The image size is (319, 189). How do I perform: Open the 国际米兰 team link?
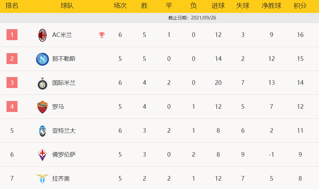[x=64, y=83]
